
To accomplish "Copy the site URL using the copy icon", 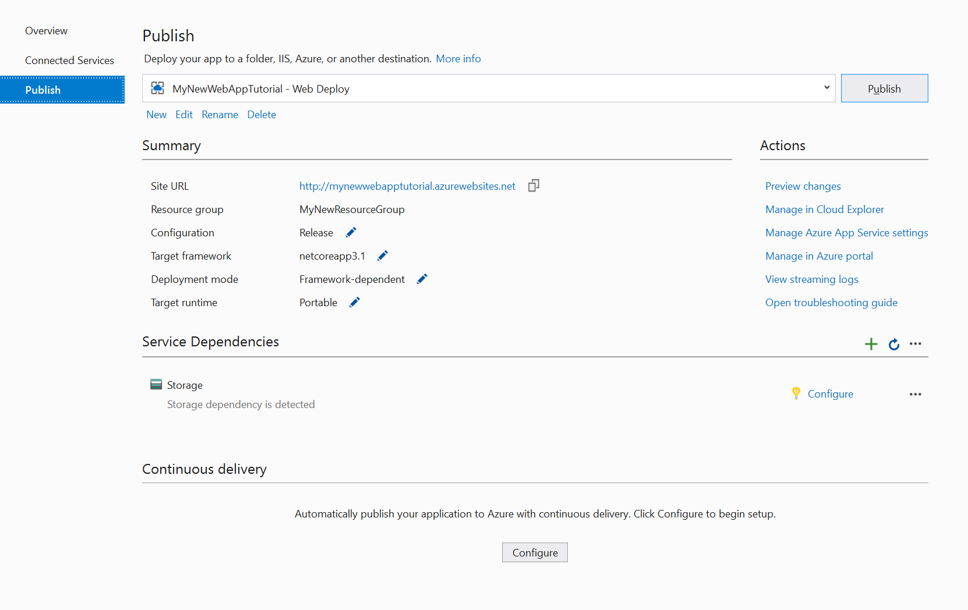I will click(534, 185).
